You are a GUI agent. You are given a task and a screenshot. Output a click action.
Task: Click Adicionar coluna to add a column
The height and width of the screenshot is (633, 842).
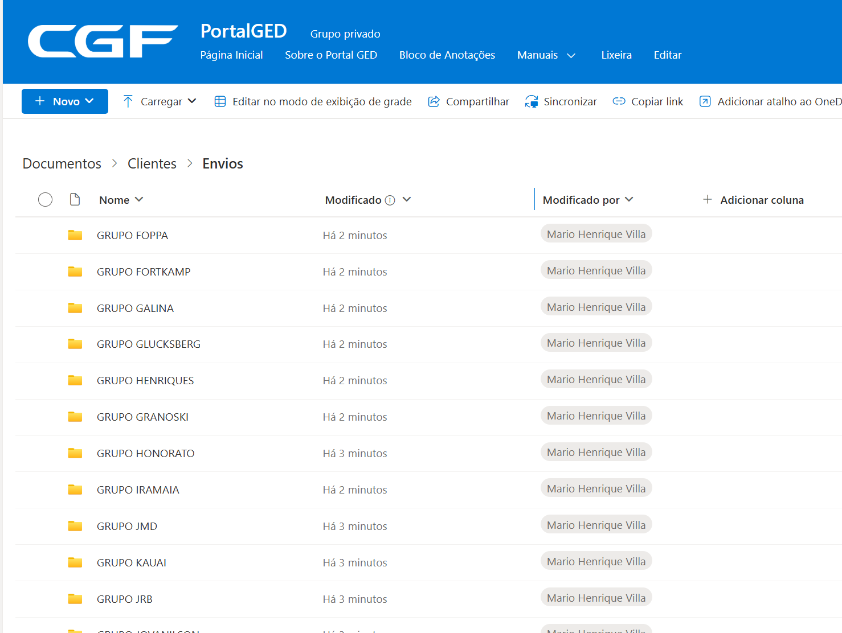tap(753, 200)
